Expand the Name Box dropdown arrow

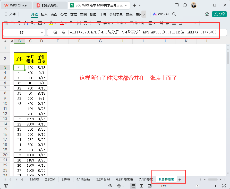42,32
